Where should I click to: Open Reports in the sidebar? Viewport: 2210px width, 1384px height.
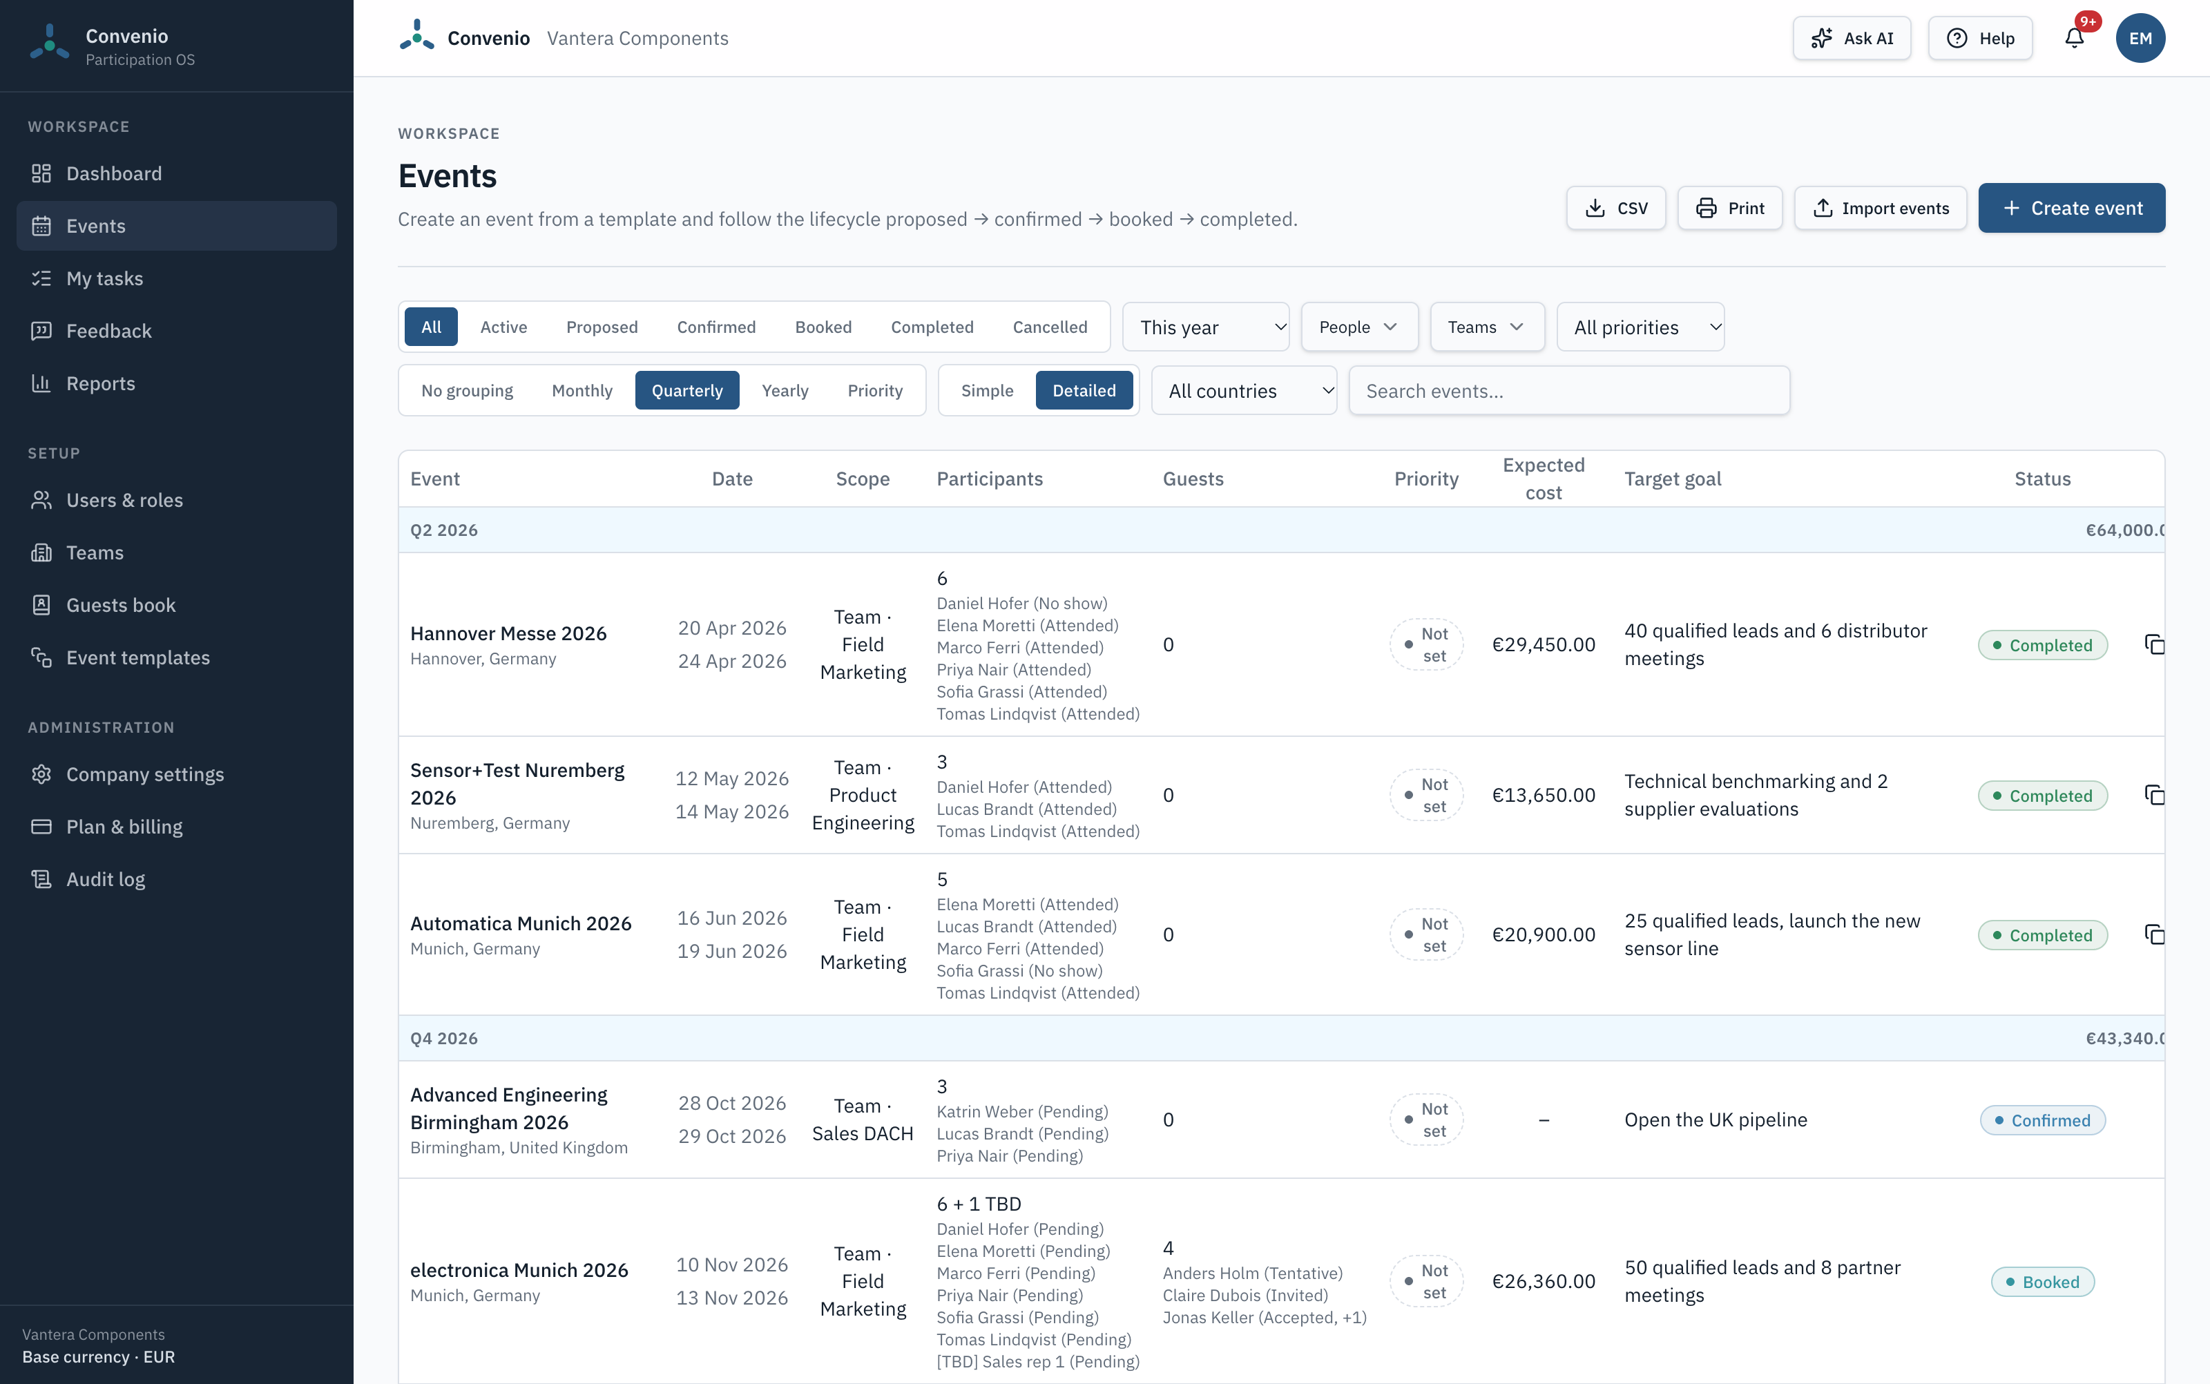coord(177,383)
